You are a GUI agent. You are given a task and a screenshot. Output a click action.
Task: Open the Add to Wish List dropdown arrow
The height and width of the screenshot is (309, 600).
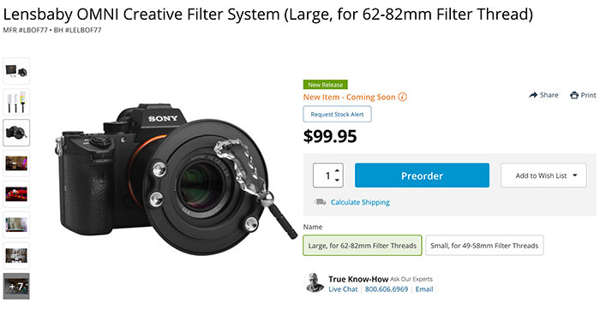point(575,175)
